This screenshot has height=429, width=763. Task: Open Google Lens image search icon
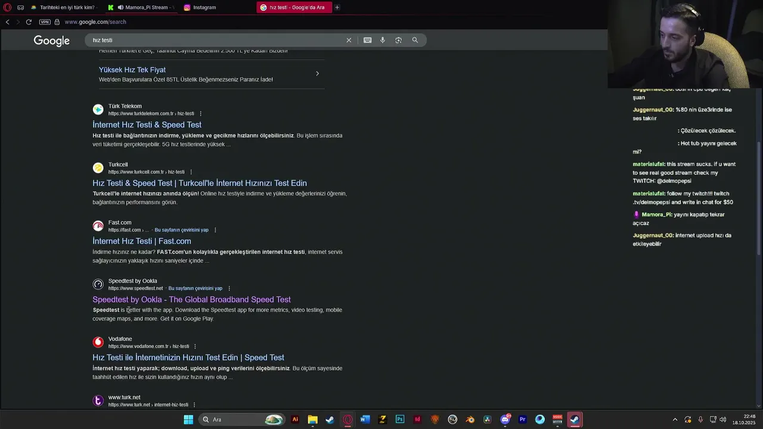pyautogui.click(x=398, y=40)
